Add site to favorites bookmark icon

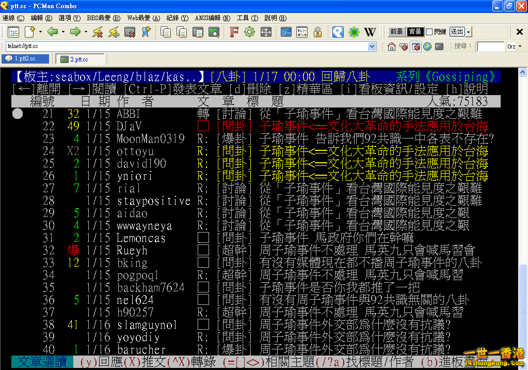coord(146,33)
